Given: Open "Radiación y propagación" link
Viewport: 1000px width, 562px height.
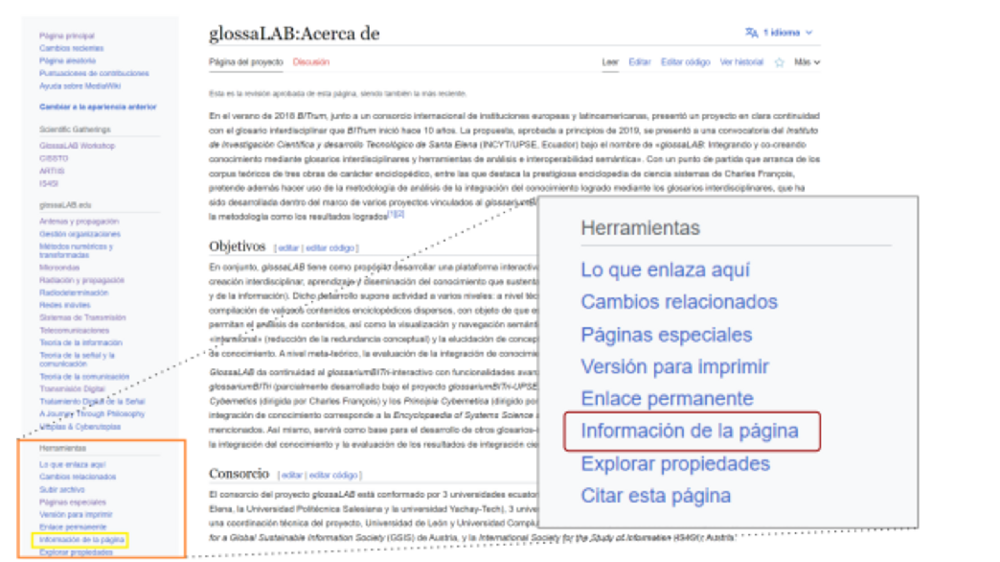Looking at the screenshot, I should pyautogui.click(x=82, y=280).
